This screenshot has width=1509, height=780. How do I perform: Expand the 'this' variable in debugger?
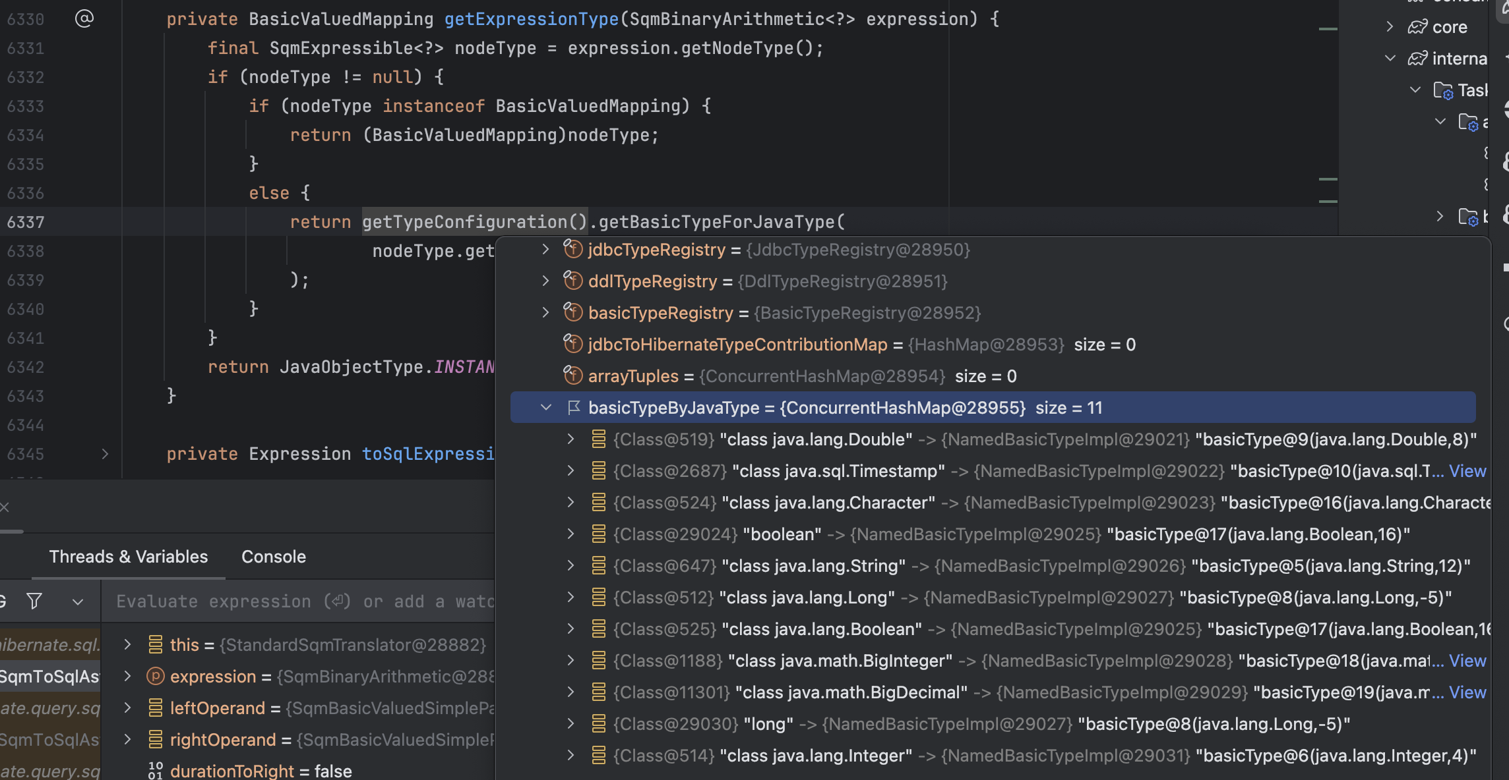click(128, 645)
